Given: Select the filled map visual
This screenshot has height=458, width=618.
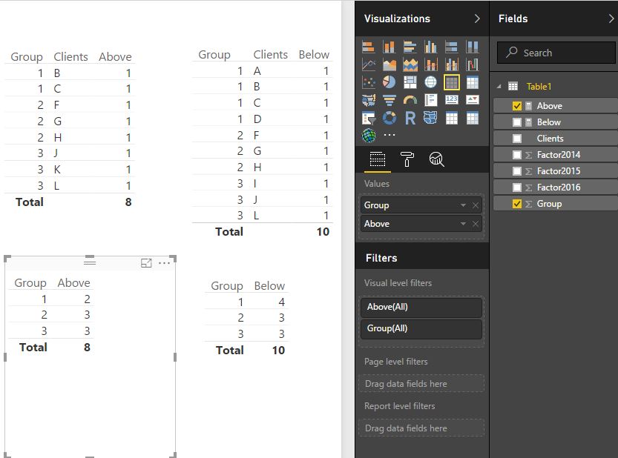Looking at the screenshot, I should point(368,100).
